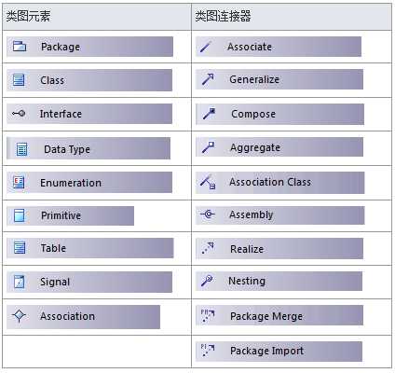Choose the Table toolbox item

(x=90, y=248)
